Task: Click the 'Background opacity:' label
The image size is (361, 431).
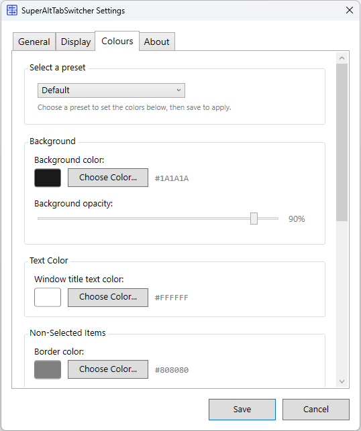Action: click(x=73, y=204)
